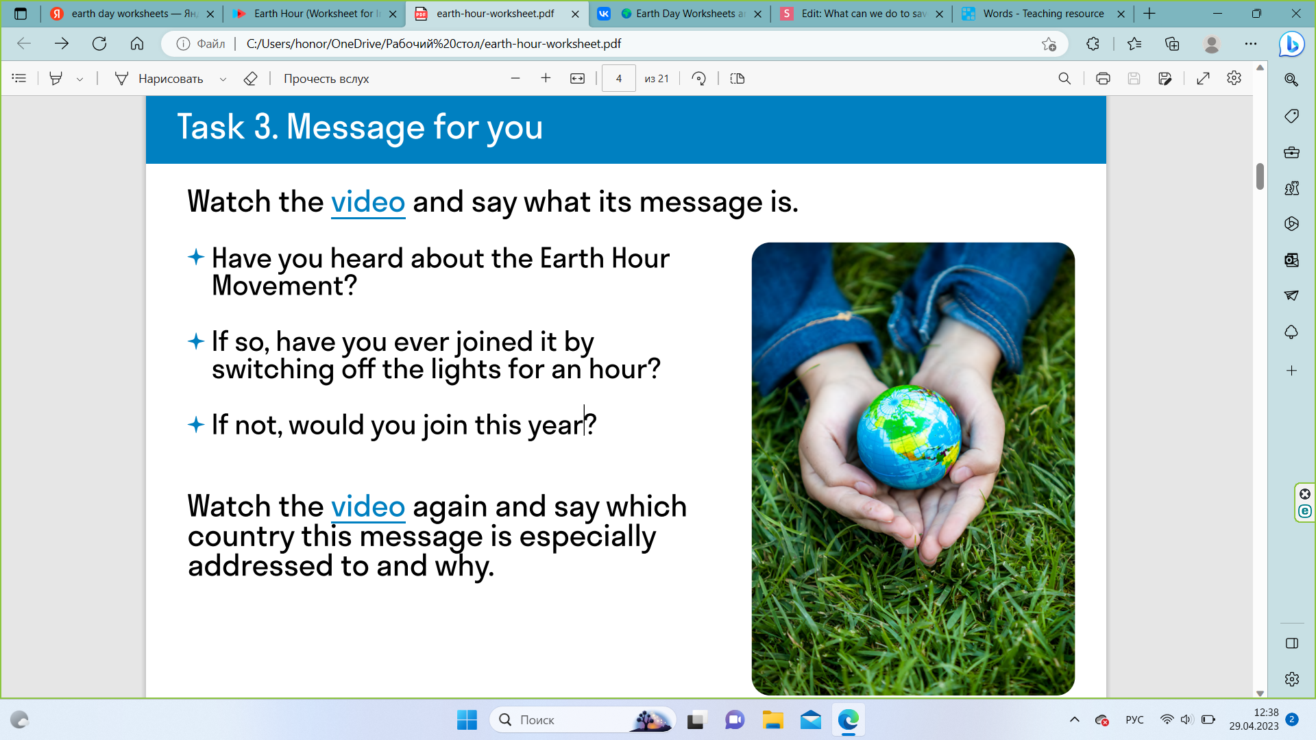This screenshot has width=1316, height=740.
Task: Click the PDF zoom in plus icon
Action: click(x=546, y=79)
